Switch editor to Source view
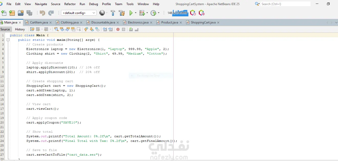This screenshot has height=161, width=338. [x=5, y=29]
